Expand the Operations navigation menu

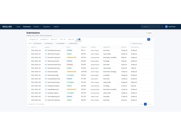coord(47,26)
